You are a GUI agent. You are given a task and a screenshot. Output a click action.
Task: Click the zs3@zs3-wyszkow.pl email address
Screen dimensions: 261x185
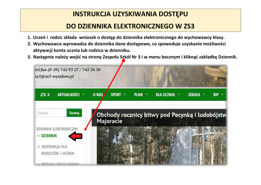point(54,76)
